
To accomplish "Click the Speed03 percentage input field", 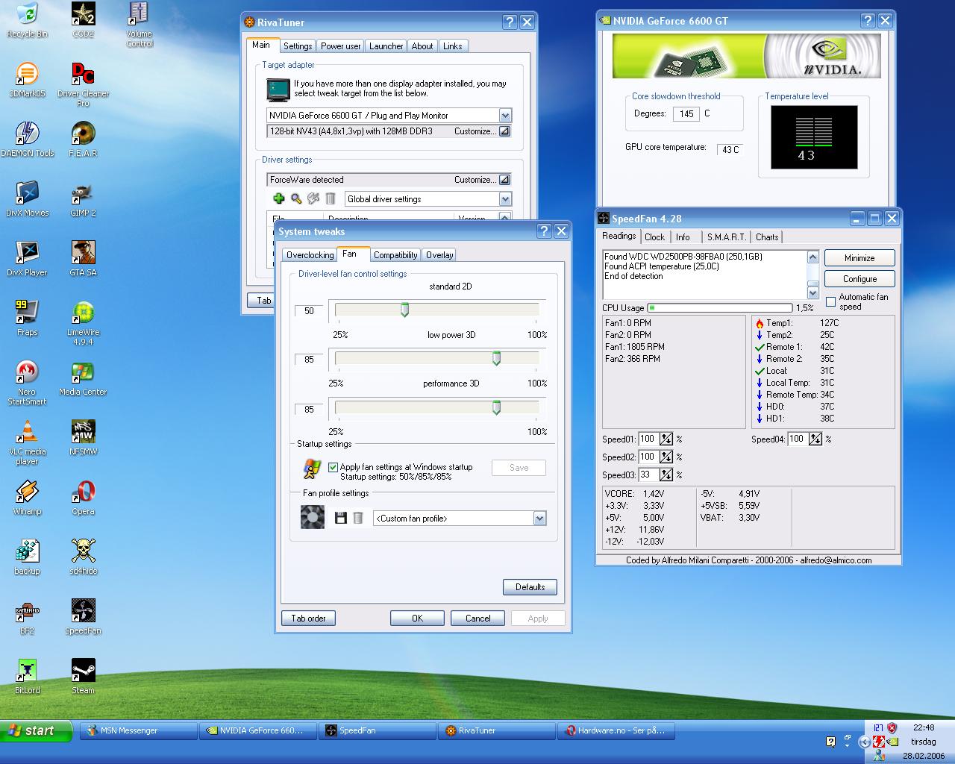I will coord(648,475).
